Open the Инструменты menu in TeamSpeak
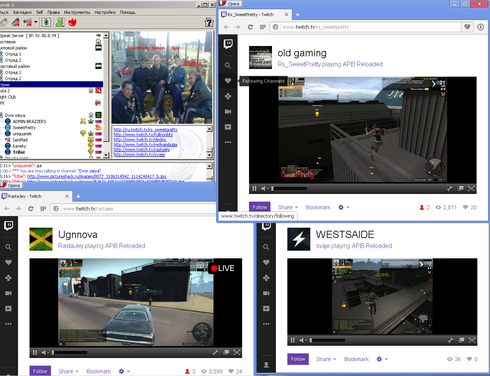Viewport: 490px width, 376px height. click(x=77, y=12)
